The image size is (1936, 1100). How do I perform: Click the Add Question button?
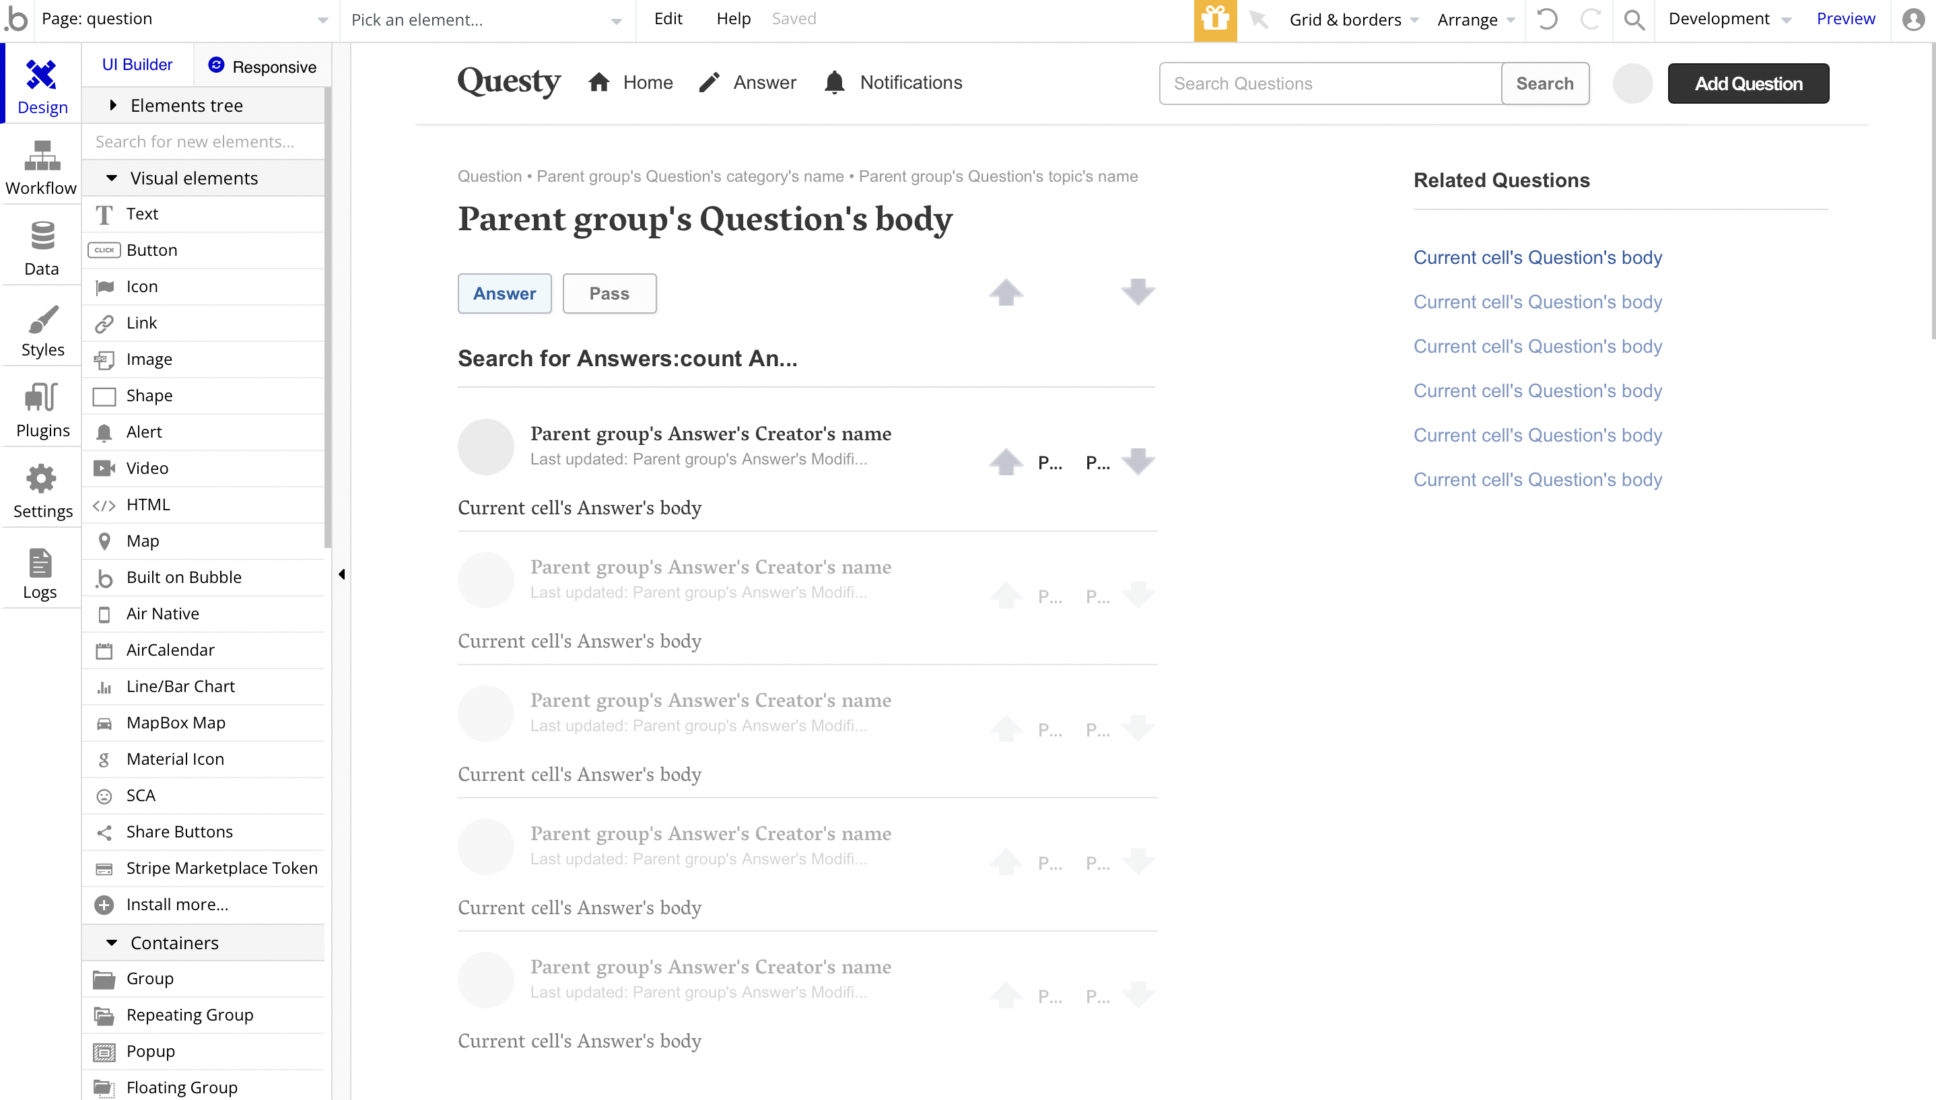pyautogui.click(x=1748, y=83)
